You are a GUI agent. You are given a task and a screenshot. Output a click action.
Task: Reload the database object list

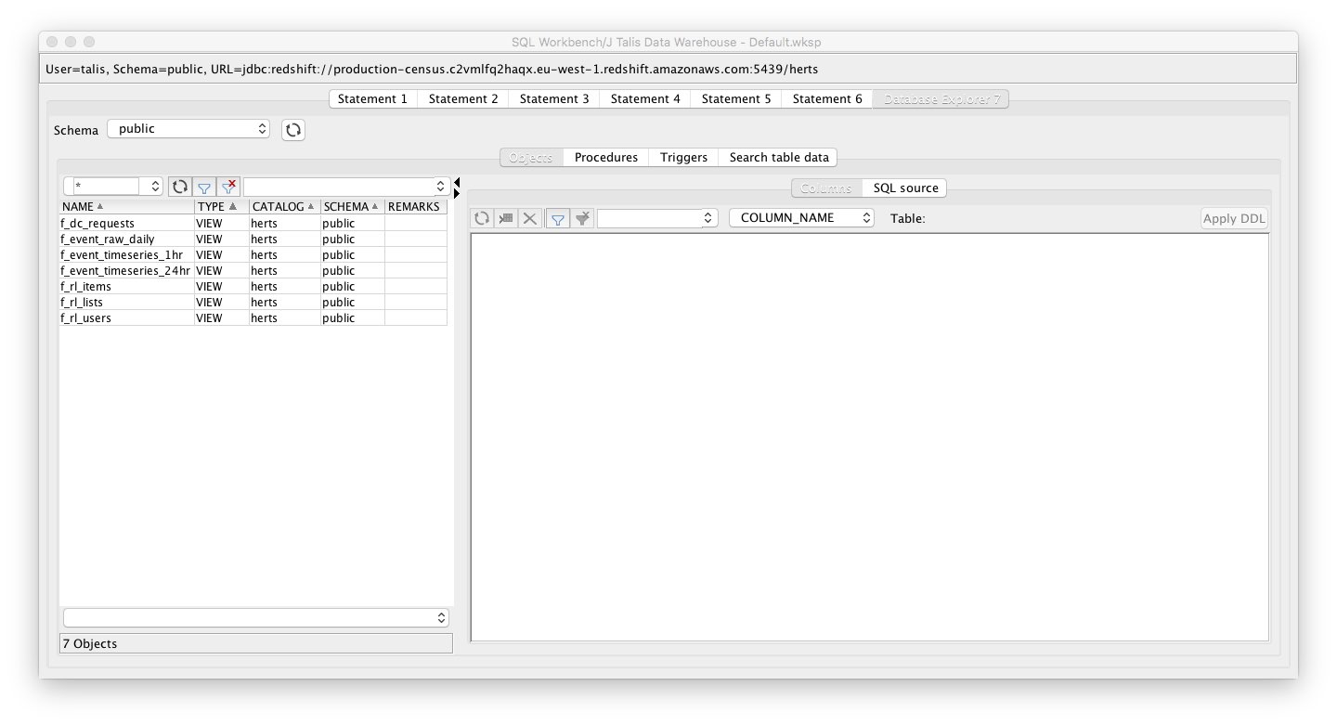(x=179, y=186)
